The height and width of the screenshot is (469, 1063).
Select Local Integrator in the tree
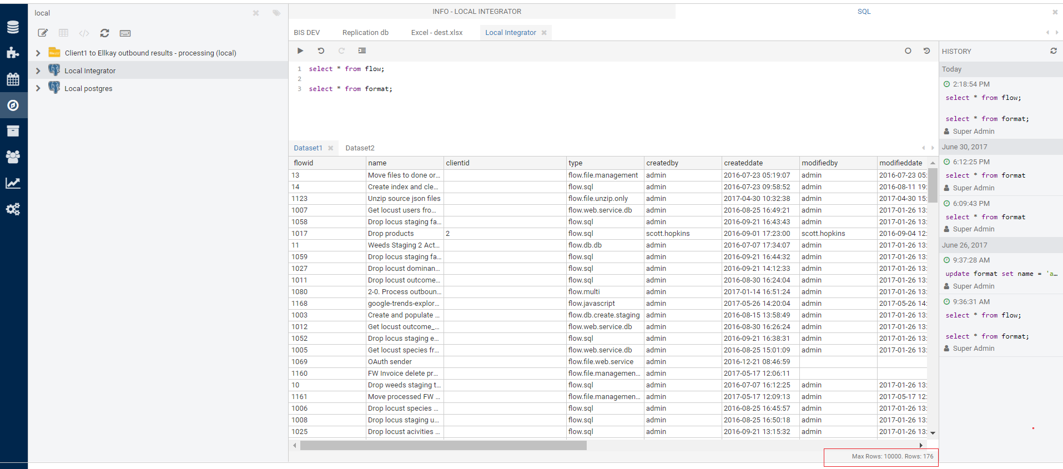pyautogui.click(x=90, y=71)
